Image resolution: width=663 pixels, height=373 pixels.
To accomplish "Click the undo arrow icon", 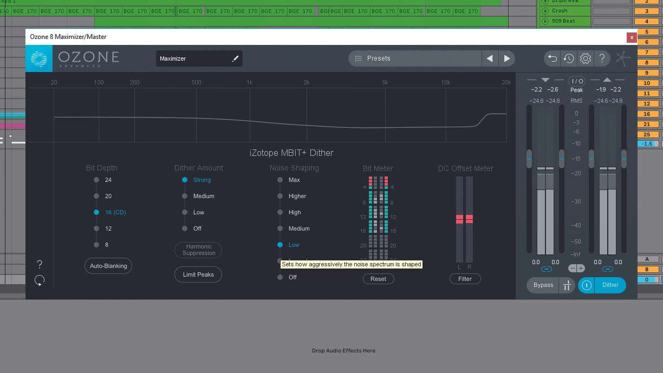I will tap(552, 58).
